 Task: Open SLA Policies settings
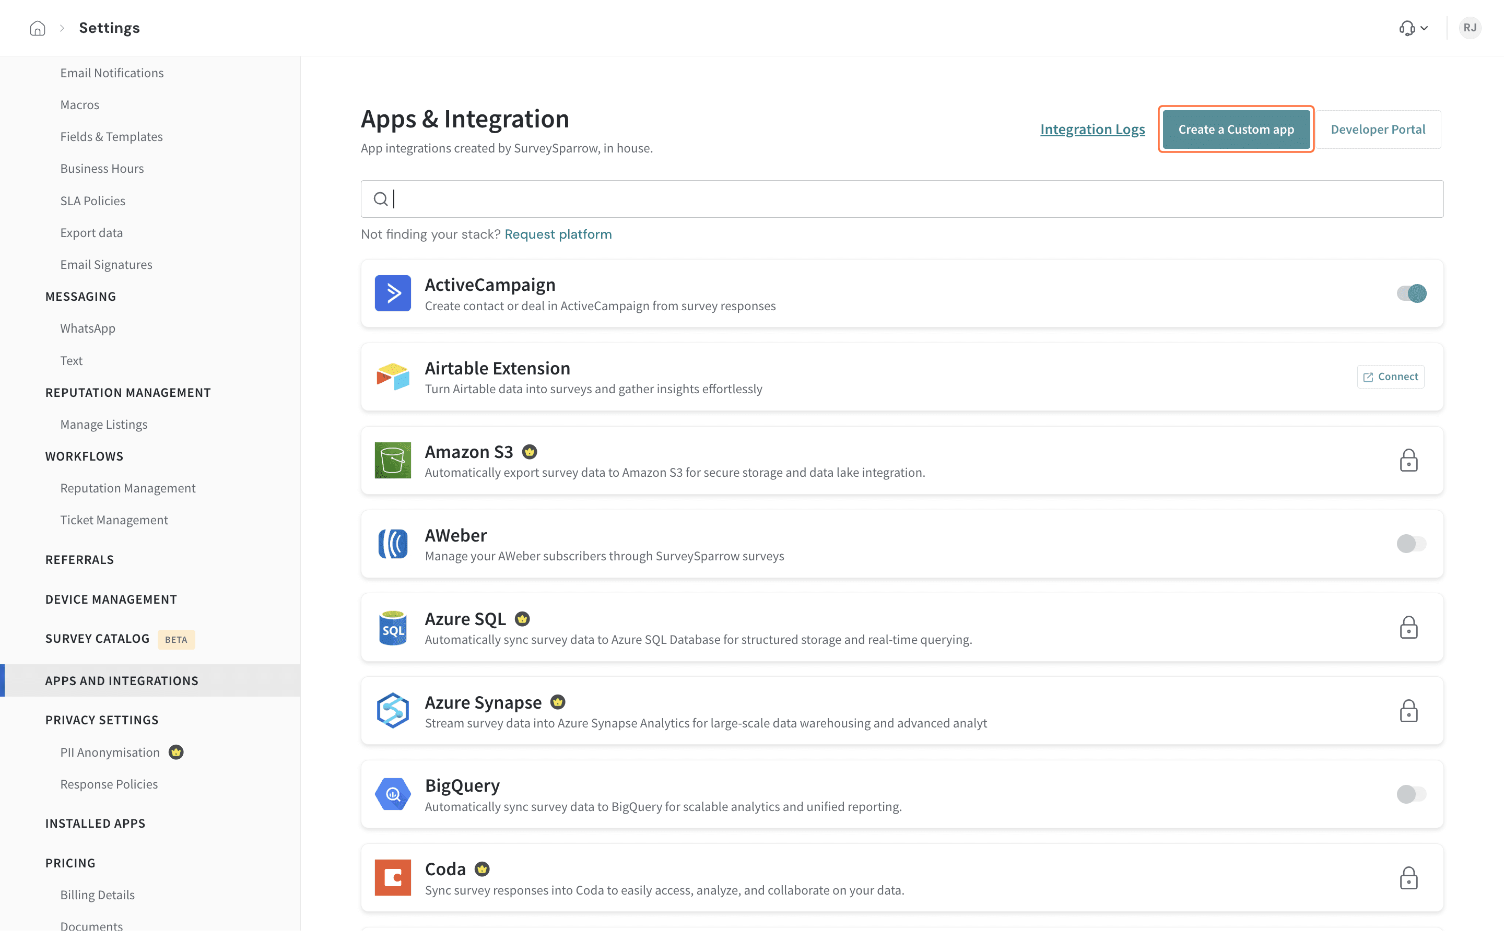(92, 201)
